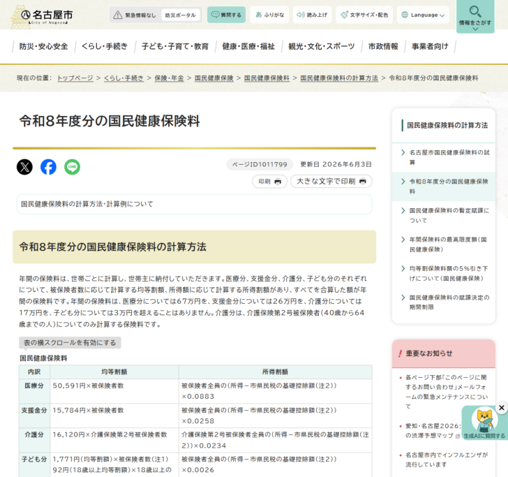This screenshot has height=477, width=508.
Task: Go to トップページ breadcrumb link
Action: [75, 78]
